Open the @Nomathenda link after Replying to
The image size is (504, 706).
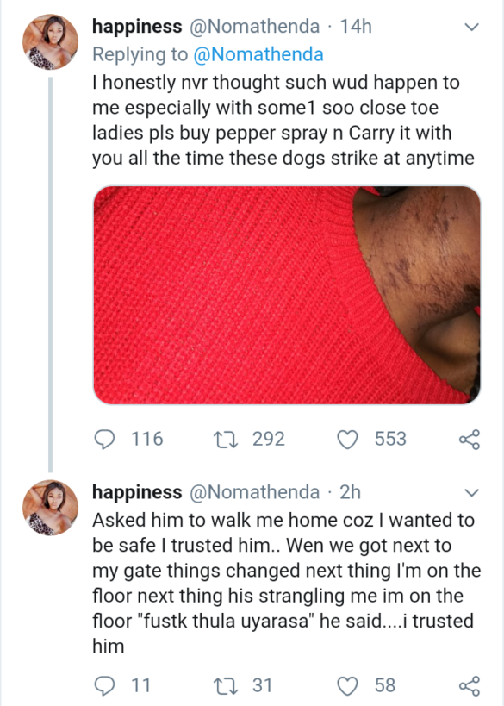click(x=258, y=54)
